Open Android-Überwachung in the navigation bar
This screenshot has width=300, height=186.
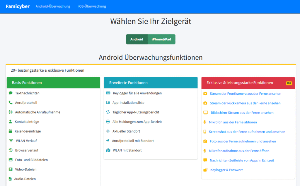[53, 6]
